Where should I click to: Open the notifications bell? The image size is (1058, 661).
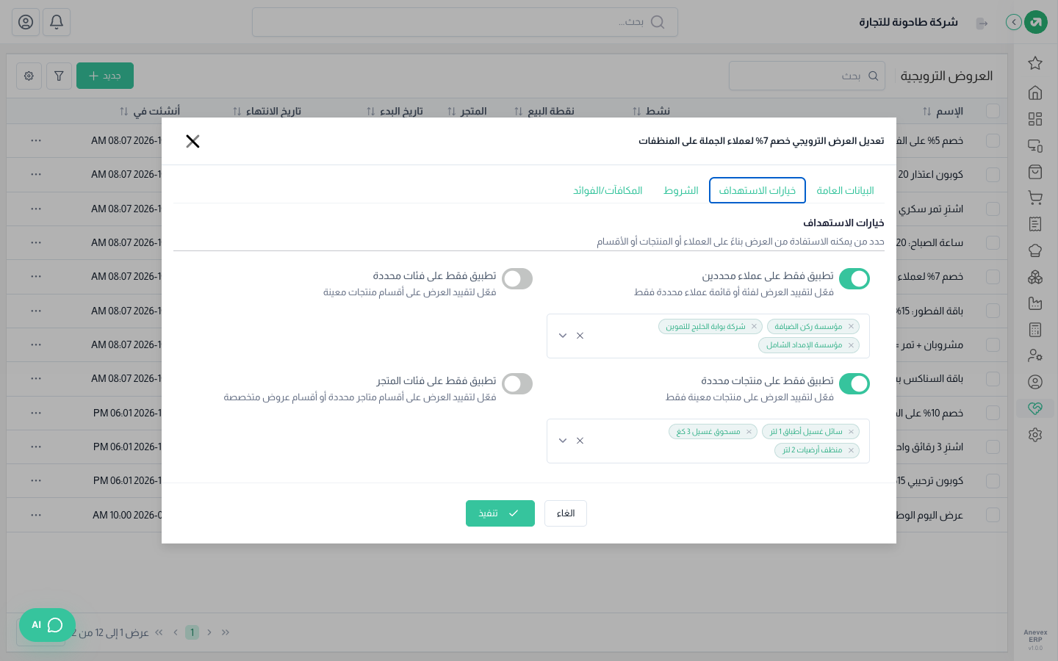pyautogui.click(x=57, y=22)
